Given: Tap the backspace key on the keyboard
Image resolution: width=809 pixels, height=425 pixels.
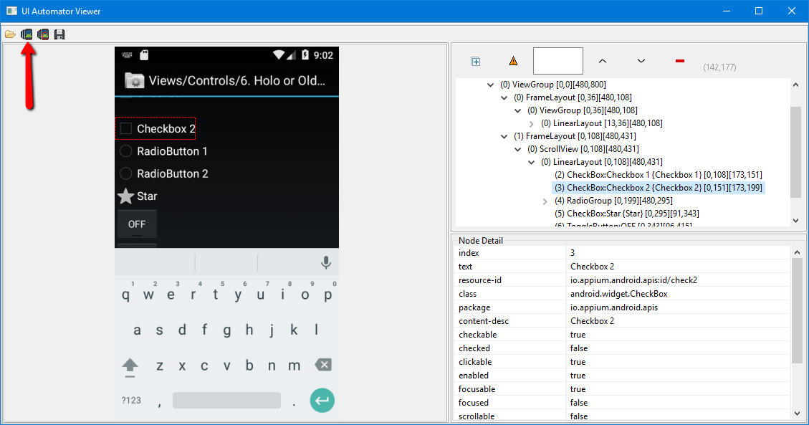Looking at the screenshot, I should [323, 366].
